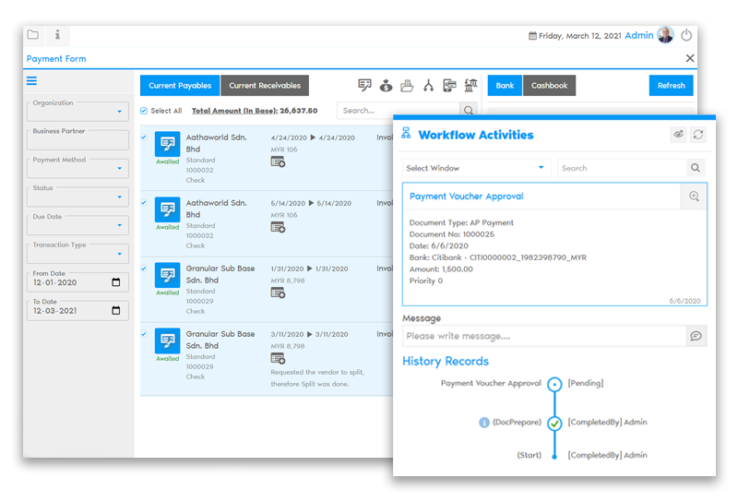Screen dimensions: 738x502
Task: Refresh the Workflow Activities panel via icon
Action: [698, 135]
